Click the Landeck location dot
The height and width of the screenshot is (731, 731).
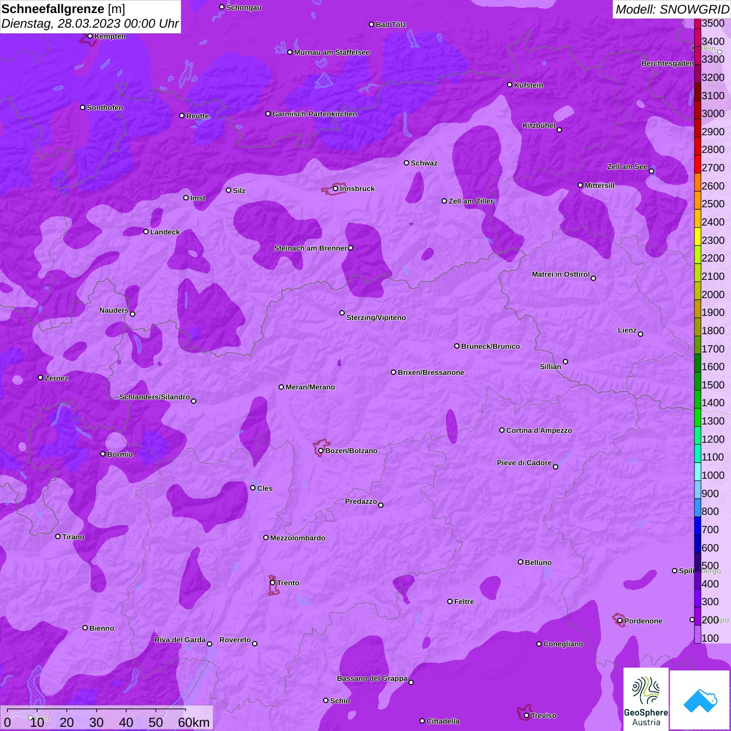tap(146, 231)
